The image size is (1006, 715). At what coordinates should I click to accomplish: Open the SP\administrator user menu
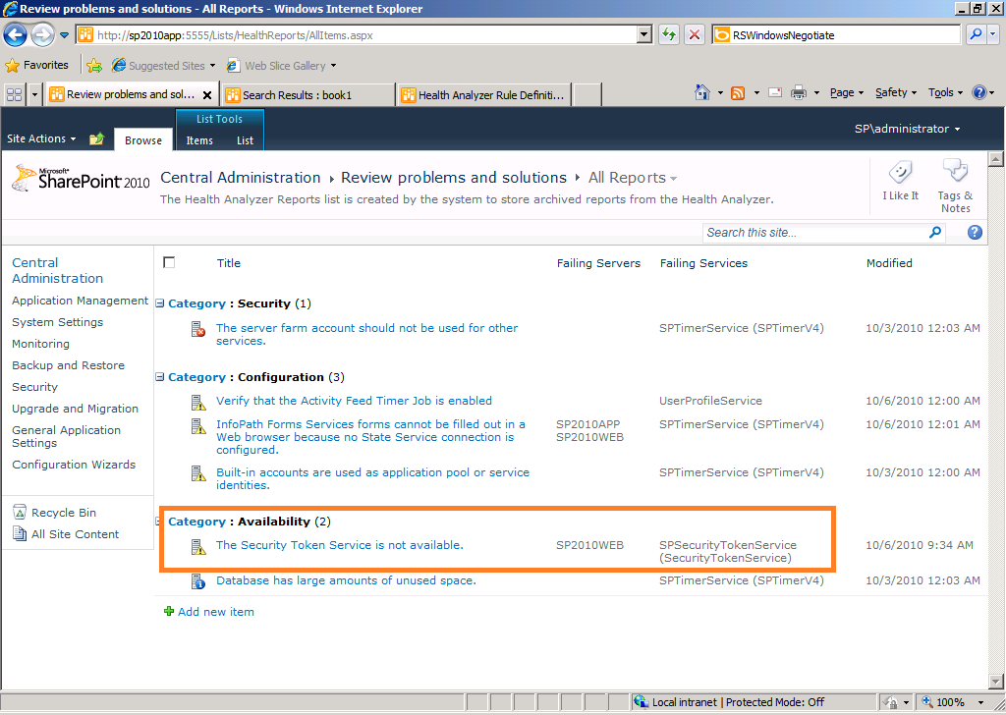(907, 129)
